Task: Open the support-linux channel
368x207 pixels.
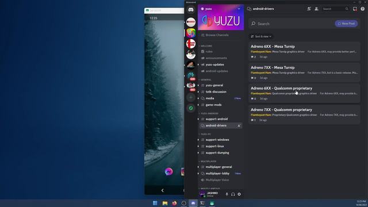Action: click(221, 146)
